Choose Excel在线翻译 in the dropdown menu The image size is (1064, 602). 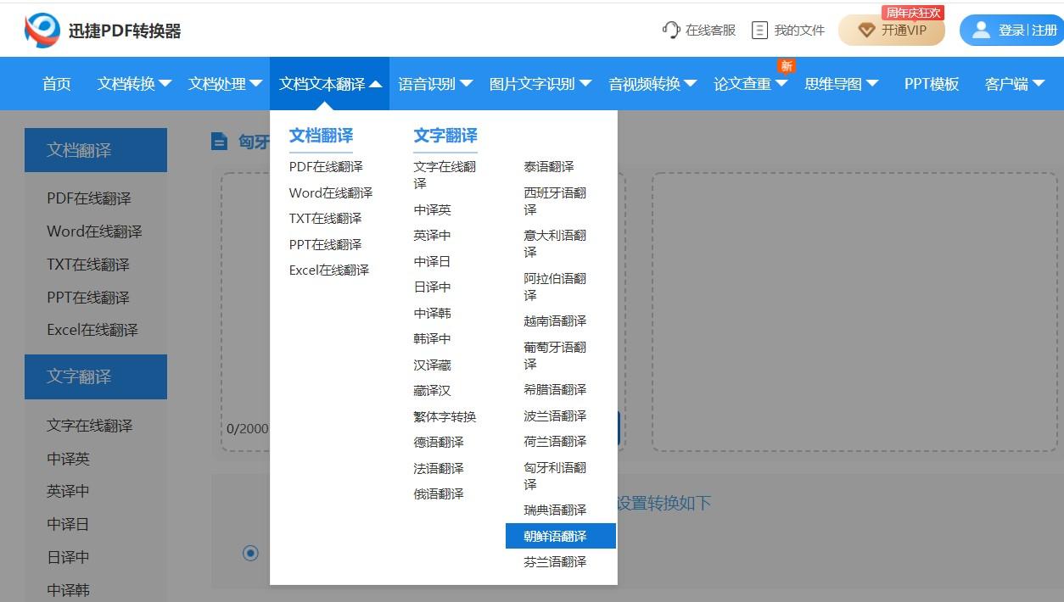click(329, 270)
